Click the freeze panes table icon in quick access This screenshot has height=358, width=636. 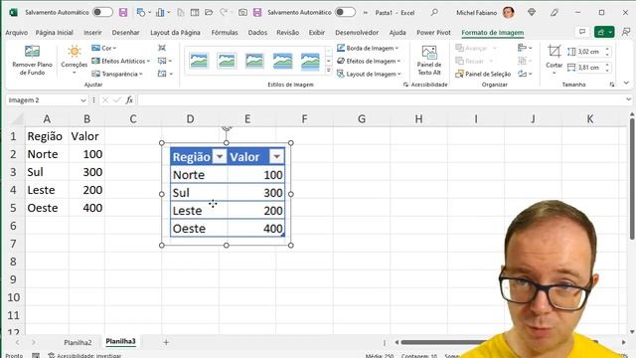point(195,13)
